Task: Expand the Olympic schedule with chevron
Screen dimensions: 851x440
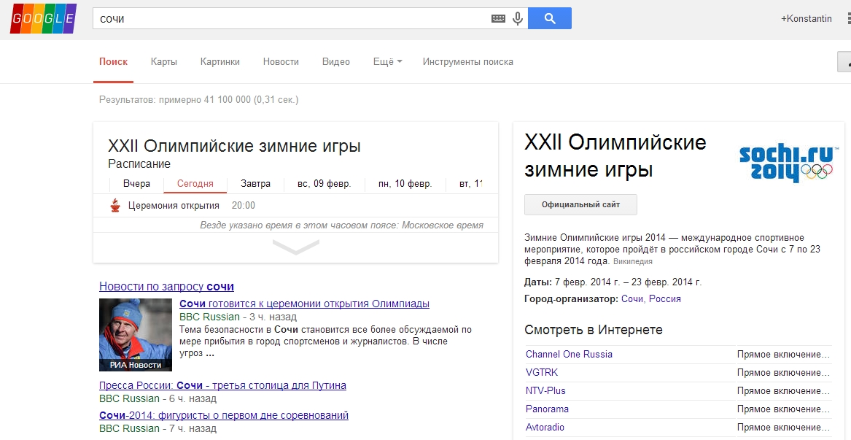Action: pyautogui.click(x=295, y=248)
